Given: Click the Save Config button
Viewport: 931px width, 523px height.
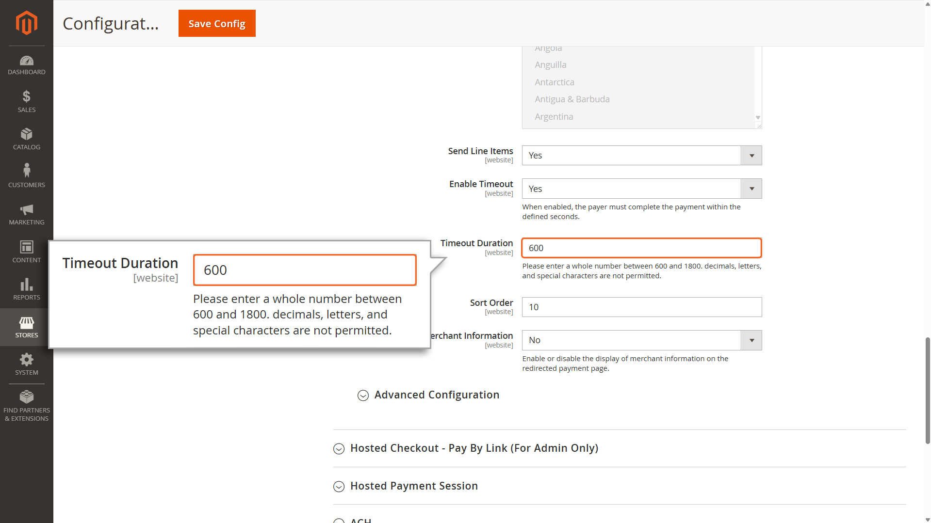Looking at the screenshot, I should point(217,23).
